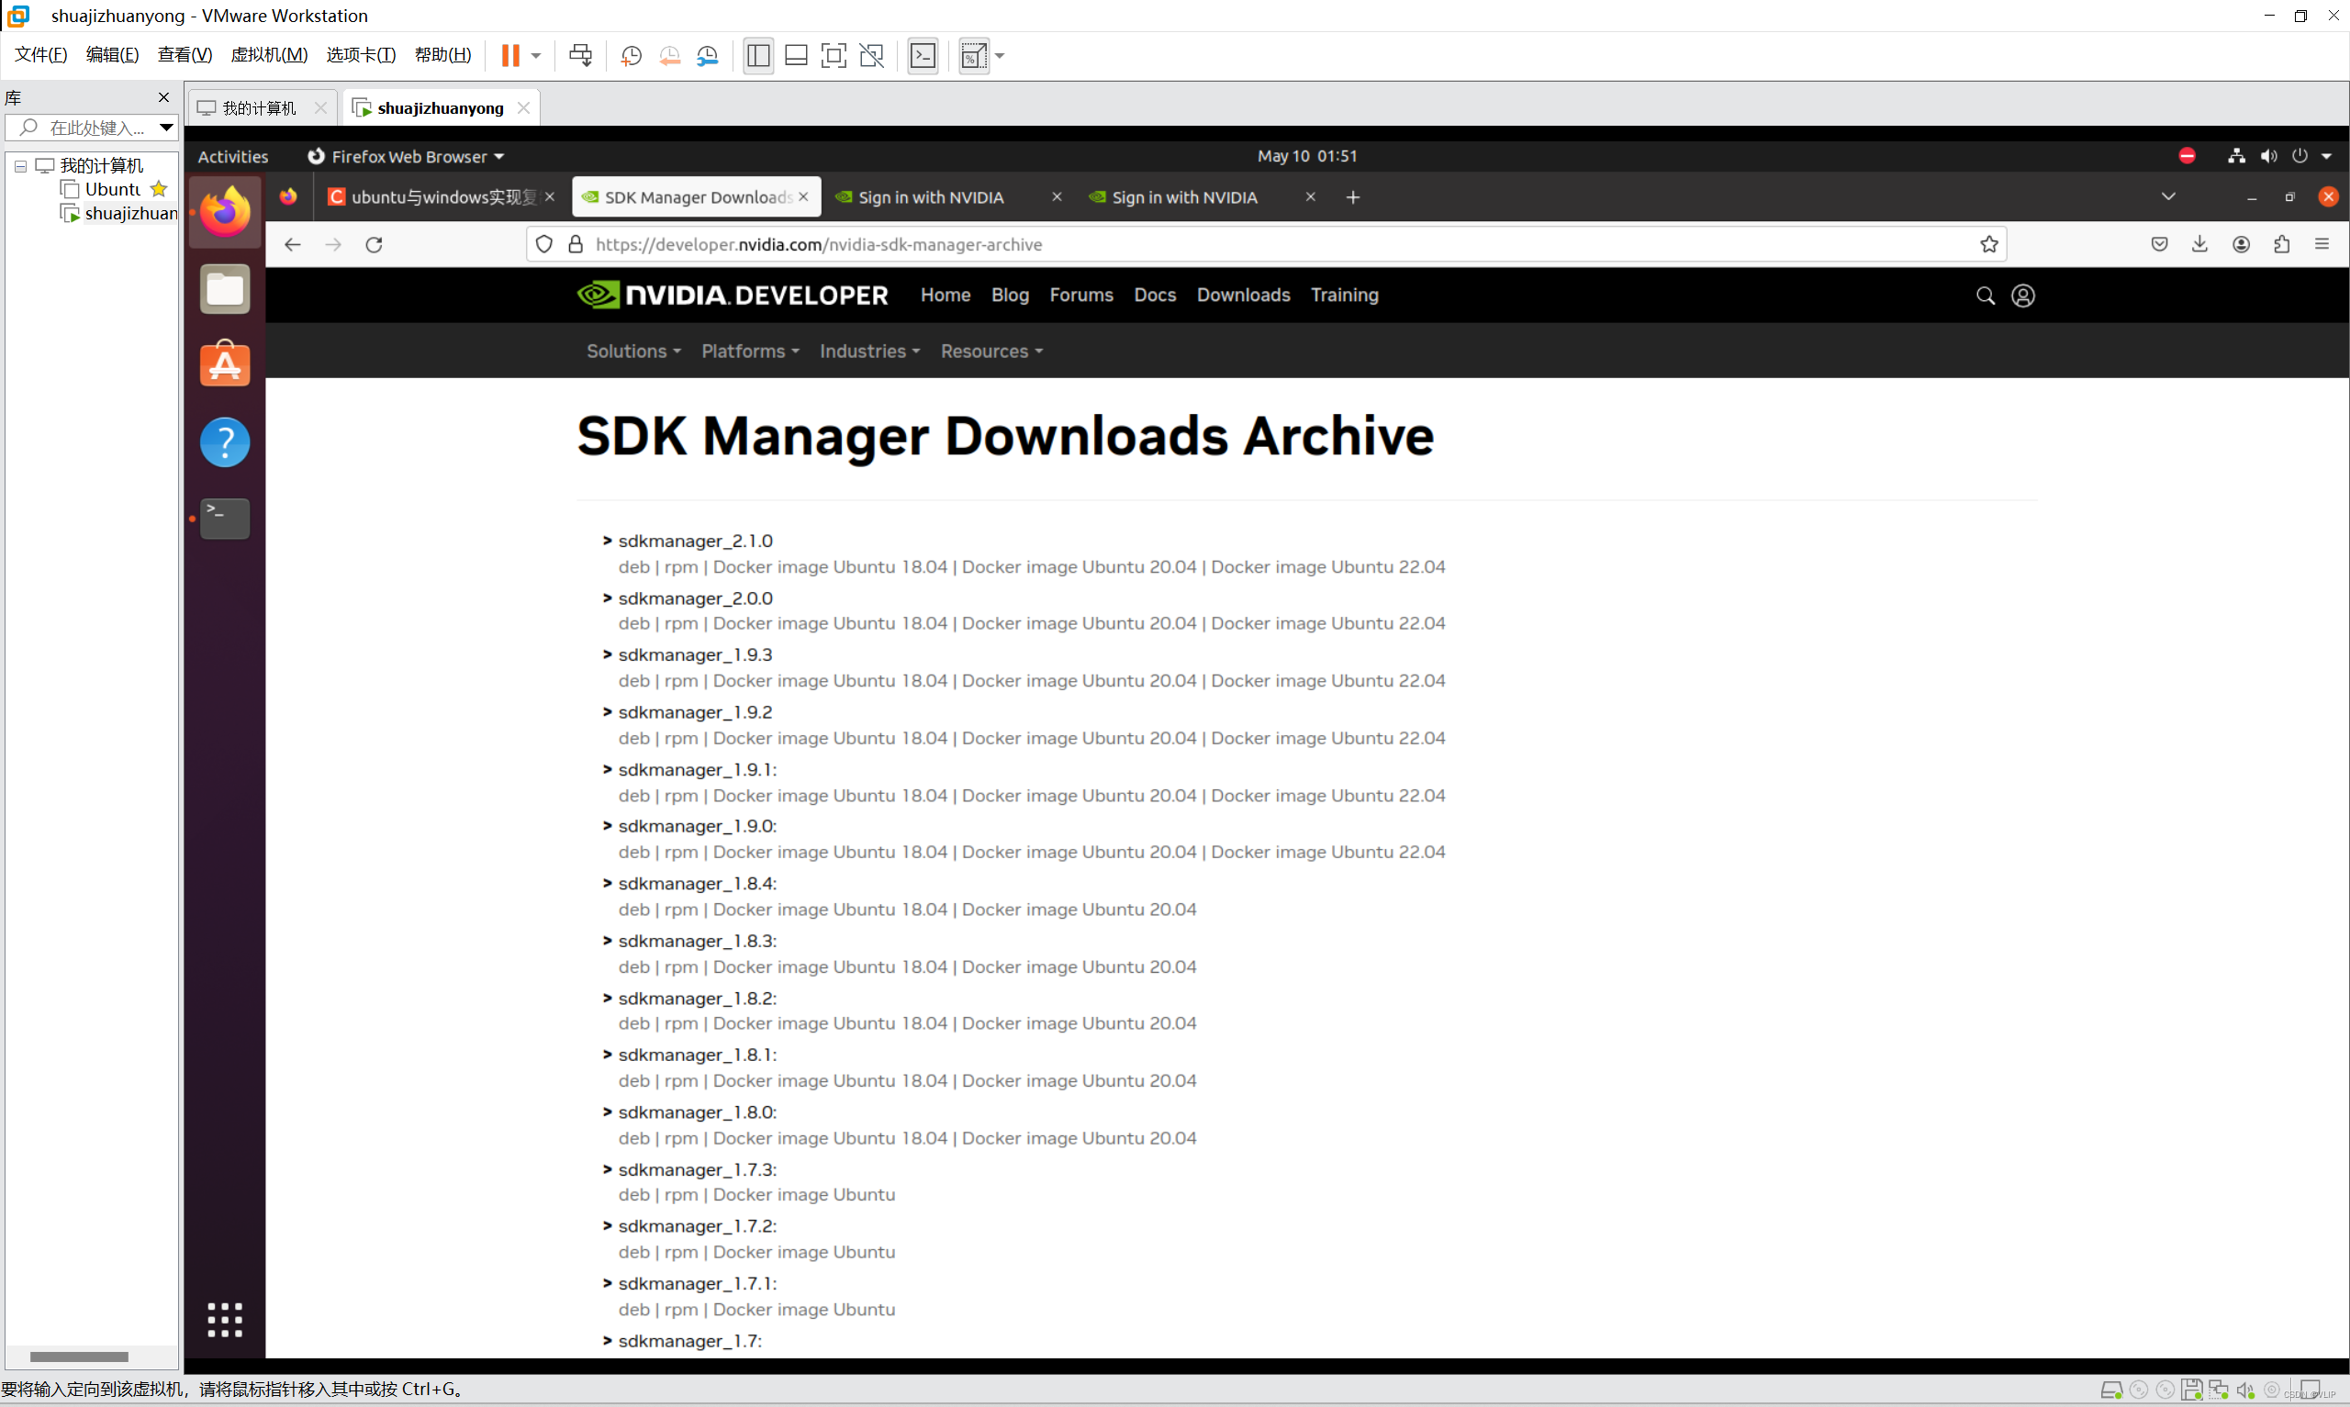Bookmark this page with star icon
Viewport: 2350px width, 1407px height.
pyautogui.click(x=1989, y=245)
